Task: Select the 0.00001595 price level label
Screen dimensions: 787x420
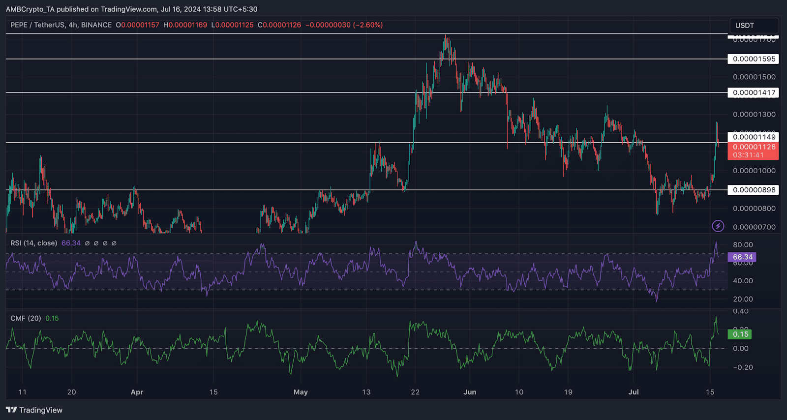Action: coord(754,59)
